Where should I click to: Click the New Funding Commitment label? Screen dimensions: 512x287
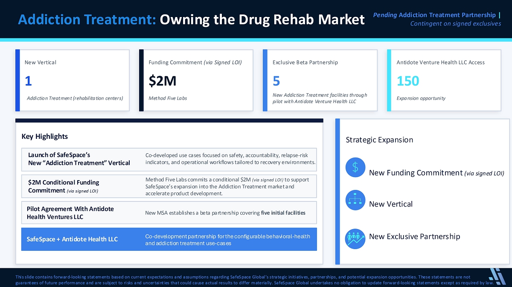tap(436, 173)
